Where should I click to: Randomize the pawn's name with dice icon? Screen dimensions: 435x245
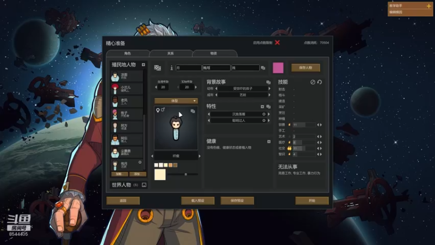[x=263, y=68]
